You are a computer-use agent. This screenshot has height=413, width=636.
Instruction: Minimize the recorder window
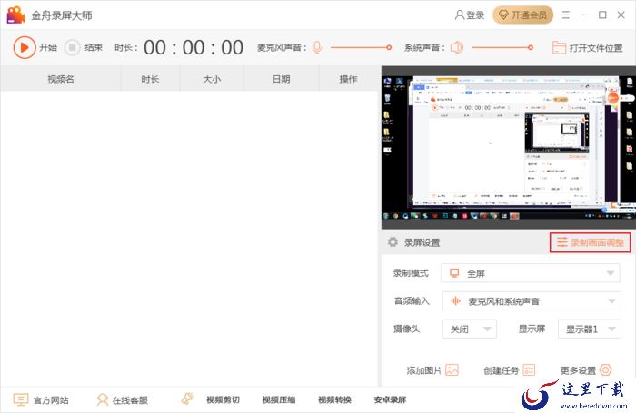(x=584, y=15)
